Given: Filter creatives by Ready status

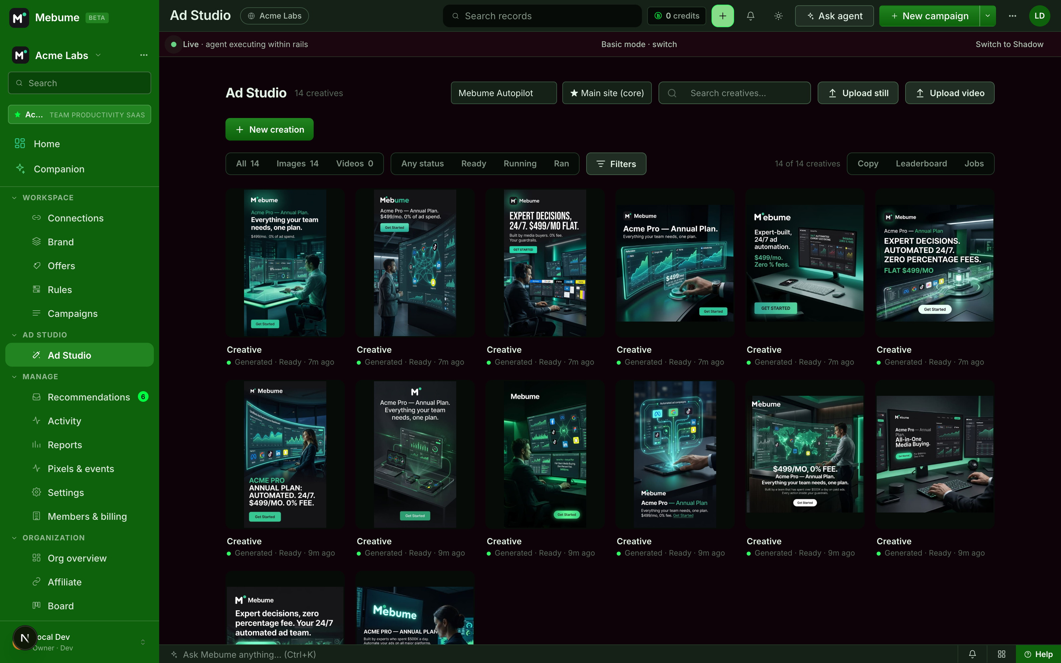Looking at the screenshot, I should tap(473, 163).
